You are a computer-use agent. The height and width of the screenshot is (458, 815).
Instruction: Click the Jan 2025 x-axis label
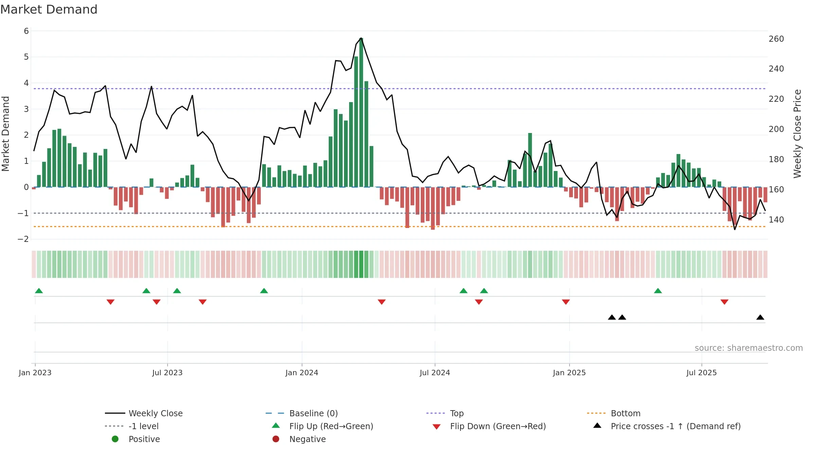[x=569, y=373]
